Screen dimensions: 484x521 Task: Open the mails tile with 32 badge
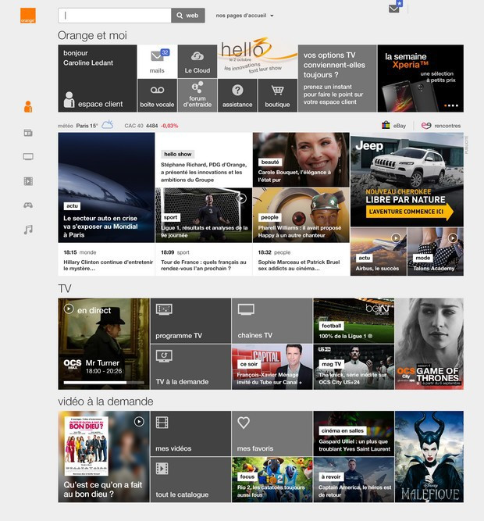[x=158, y=62]
